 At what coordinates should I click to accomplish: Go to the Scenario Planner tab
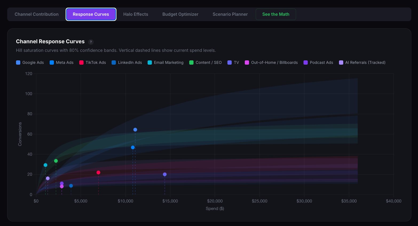tap(230, 14)
